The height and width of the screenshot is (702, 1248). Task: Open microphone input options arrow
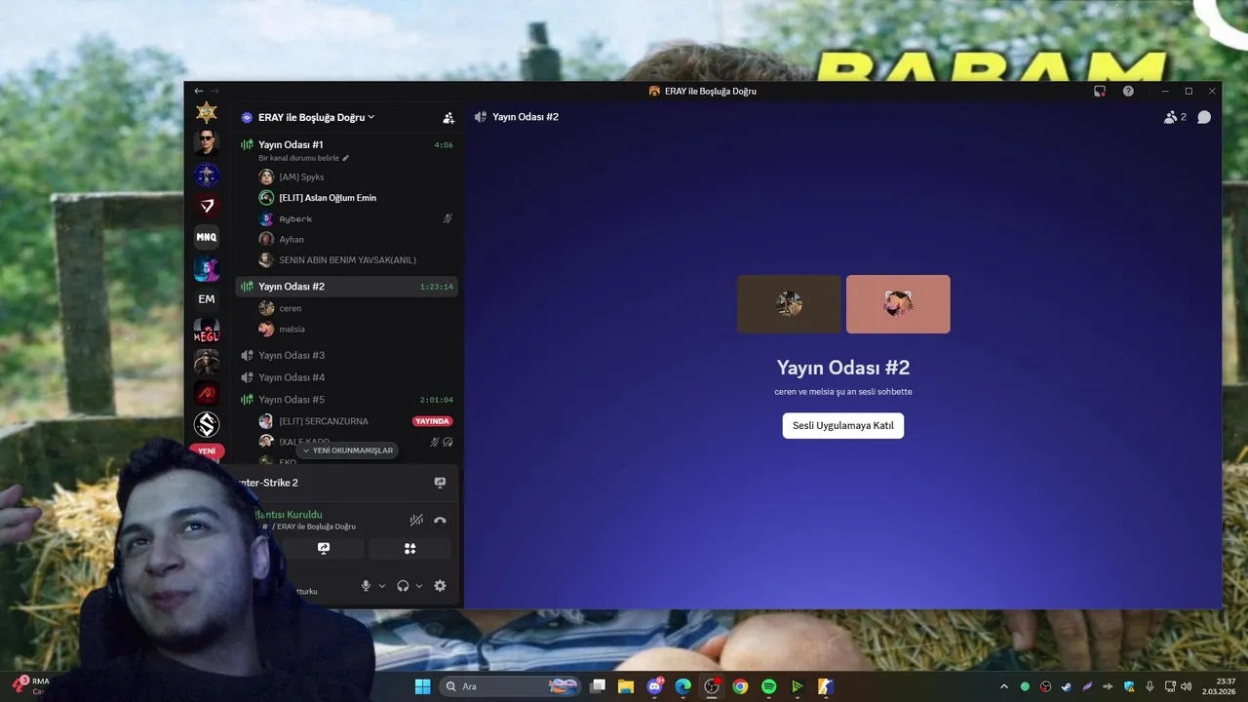[x=381, y=586]
